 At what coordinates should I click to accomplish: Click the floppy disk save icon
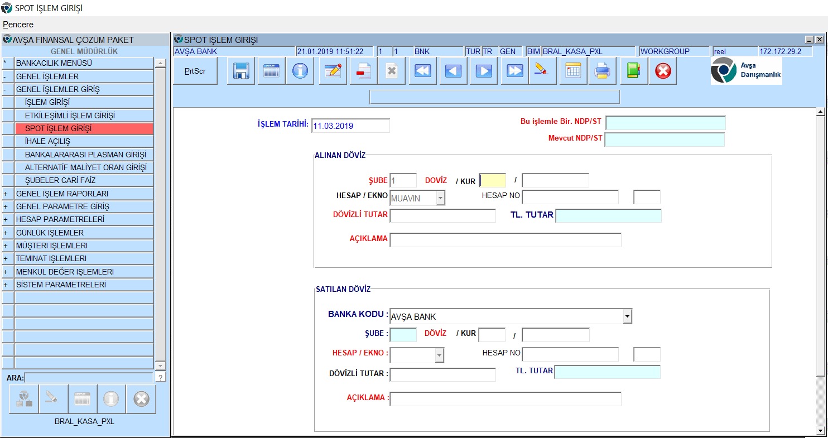[241, 71]
